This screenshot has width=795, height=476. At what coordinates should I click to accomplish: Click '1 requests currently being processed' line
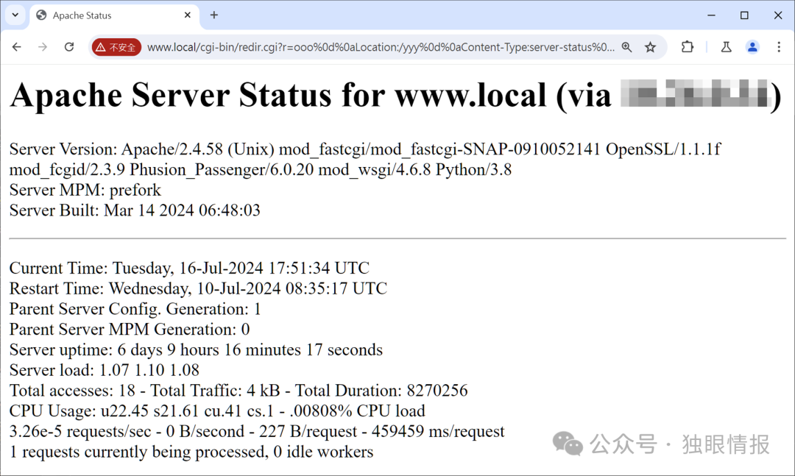[x=191, y=452]
